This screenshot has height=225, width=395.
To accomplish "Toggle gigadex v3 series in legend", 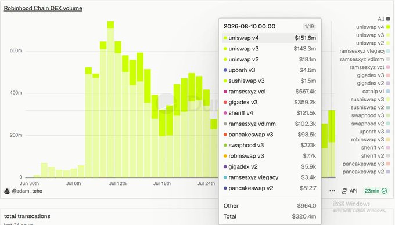I will pyautogui.click(x=374, y=75).
